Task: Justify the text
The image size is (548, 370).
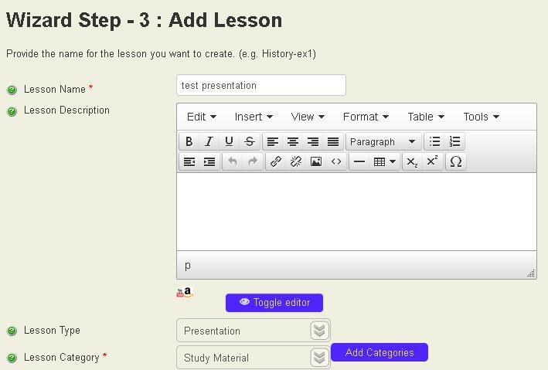Action: pyautogui.click(x=333, y=141)
